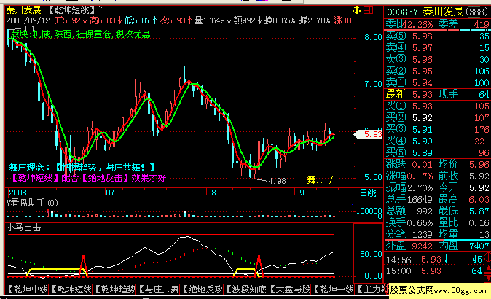Viewport: 491px width, 299px height.
Task: Switch to the 与庄共舞 tab
Action: [159, 290]
